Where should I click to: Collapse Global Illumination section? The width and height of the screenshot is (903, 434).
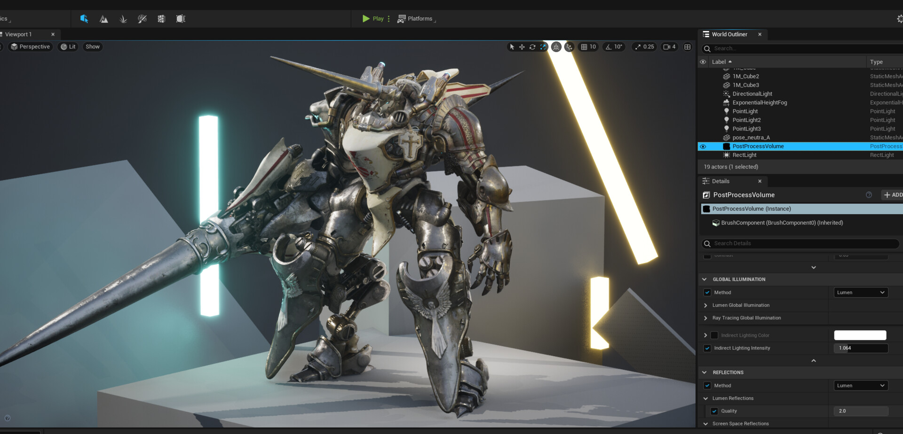(x=705, y=279)
